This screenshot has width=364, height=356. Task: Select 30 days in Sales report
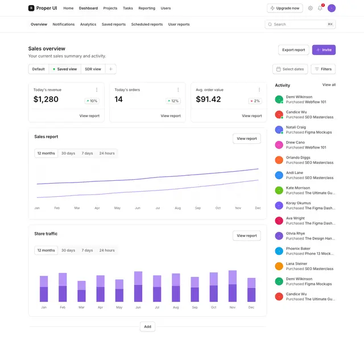[x=68, y=153]
